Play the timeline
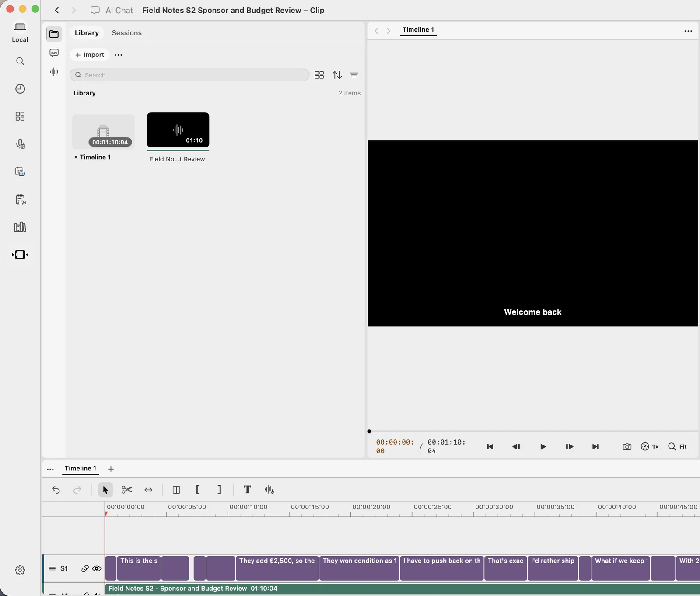 (543, 447)
